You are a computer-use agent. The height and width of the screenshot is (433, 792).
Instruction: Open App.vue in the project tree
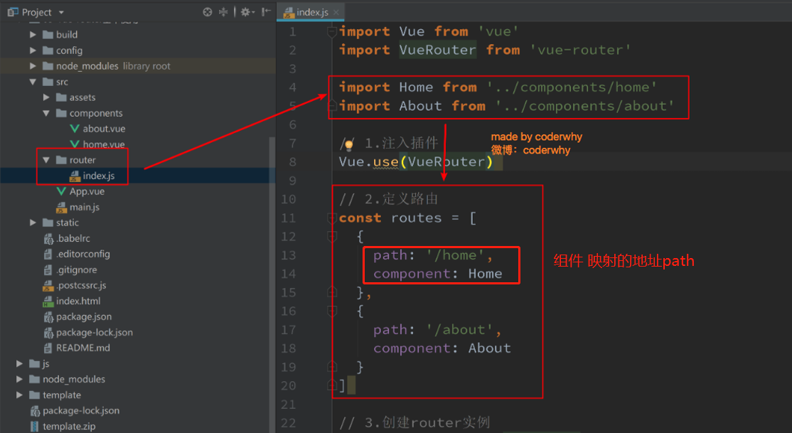87,191
